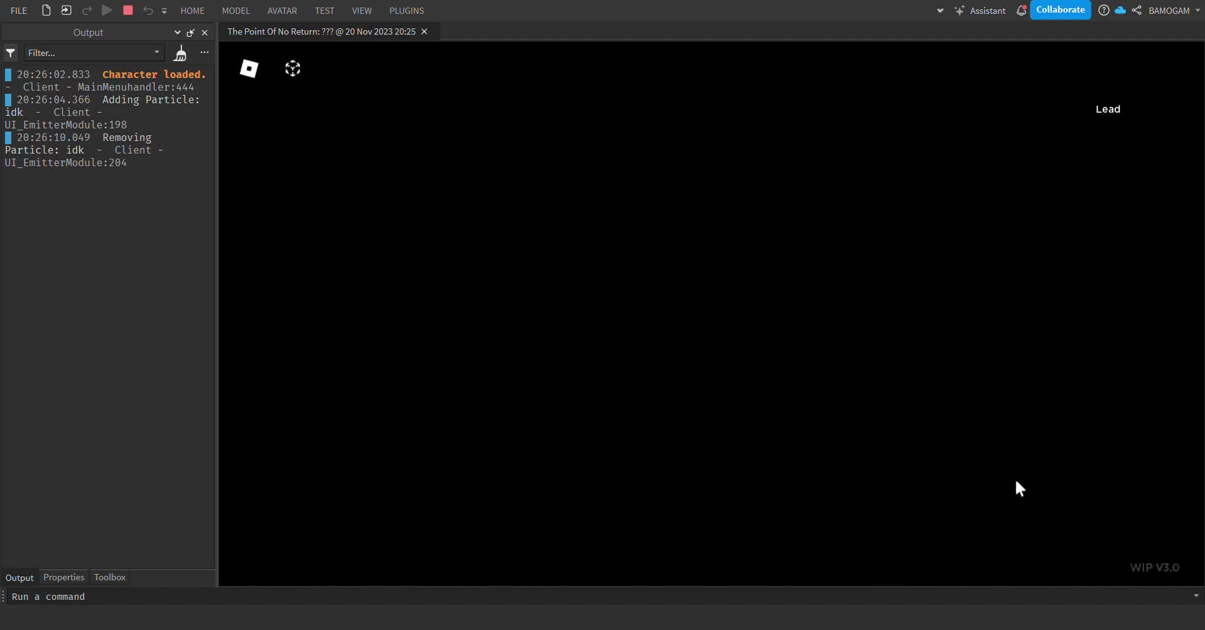Image resolution: width=1205 pixels, height=630 pixels.
Task: Click the open-place arrow icon
Action: 66,11
